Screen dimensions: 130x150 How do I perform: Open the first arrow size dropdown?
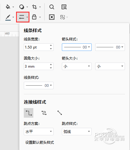77,66
